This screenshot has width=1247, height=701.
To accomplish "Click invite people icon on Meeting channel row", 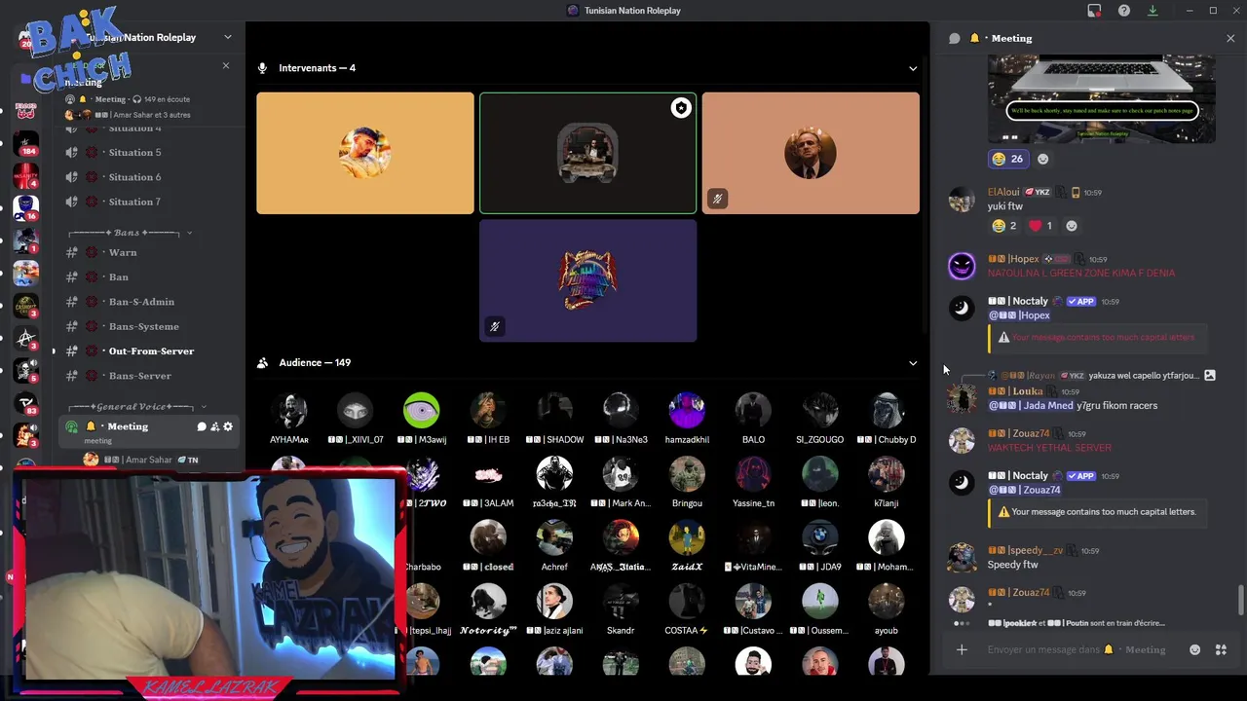I will click(214, 426).
